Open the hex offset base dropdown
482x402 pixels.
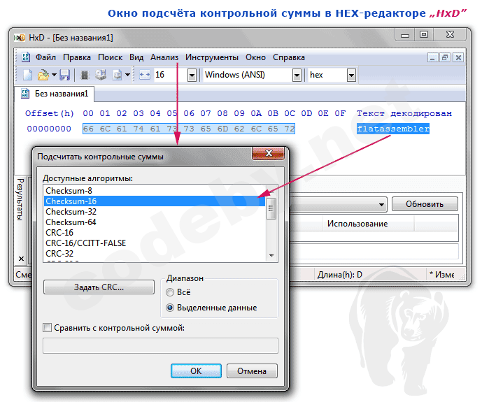[351, 75]
